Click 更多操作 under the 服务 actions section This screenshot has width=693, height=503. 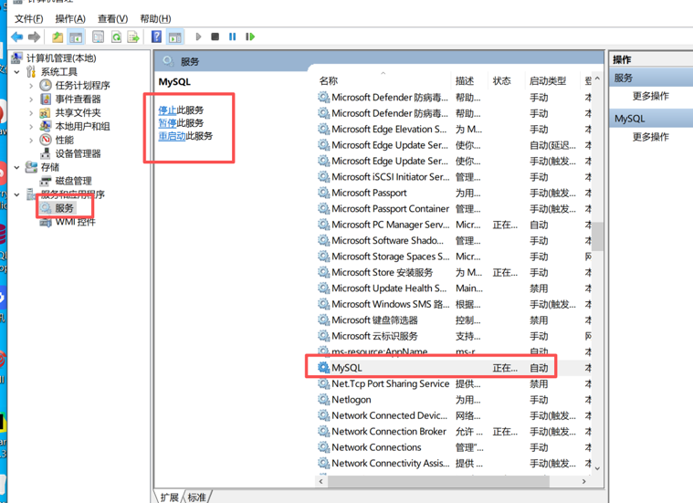coord(651,96)
